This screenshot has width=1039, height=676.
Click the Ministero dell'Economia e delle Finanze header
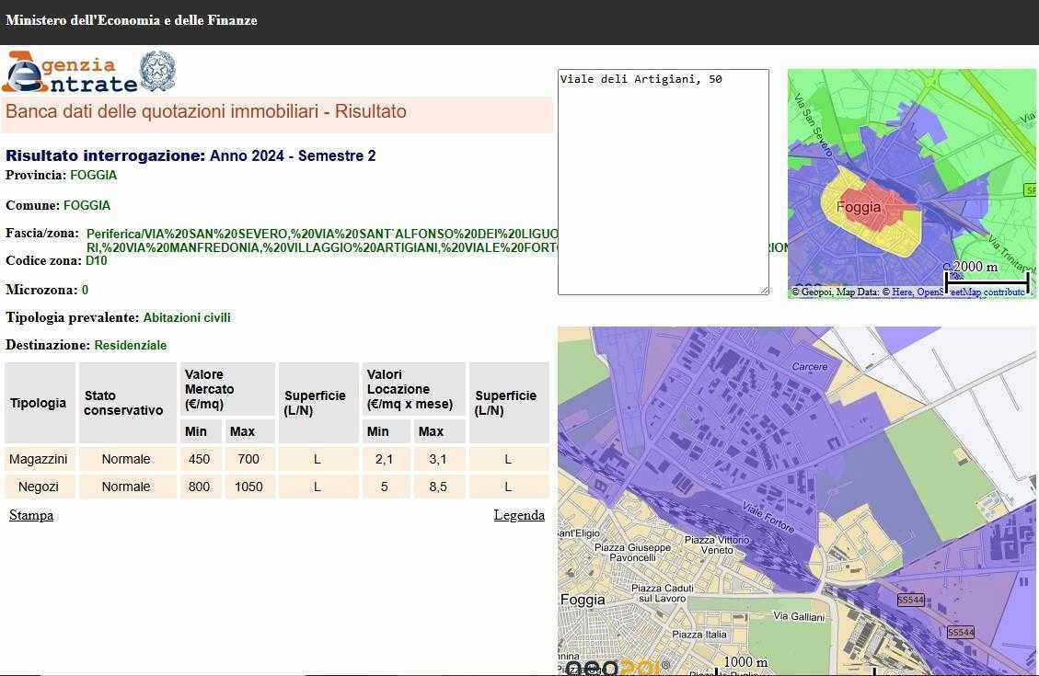click(x=132, y=20)
